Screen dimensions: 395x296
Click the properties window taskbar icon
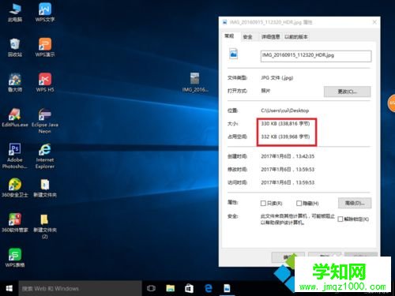click(227, 288)
